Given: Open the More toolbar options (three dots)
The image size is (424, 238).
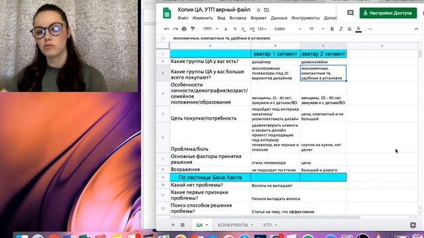Looking at the screenshot, I should [x=370, y=29].
